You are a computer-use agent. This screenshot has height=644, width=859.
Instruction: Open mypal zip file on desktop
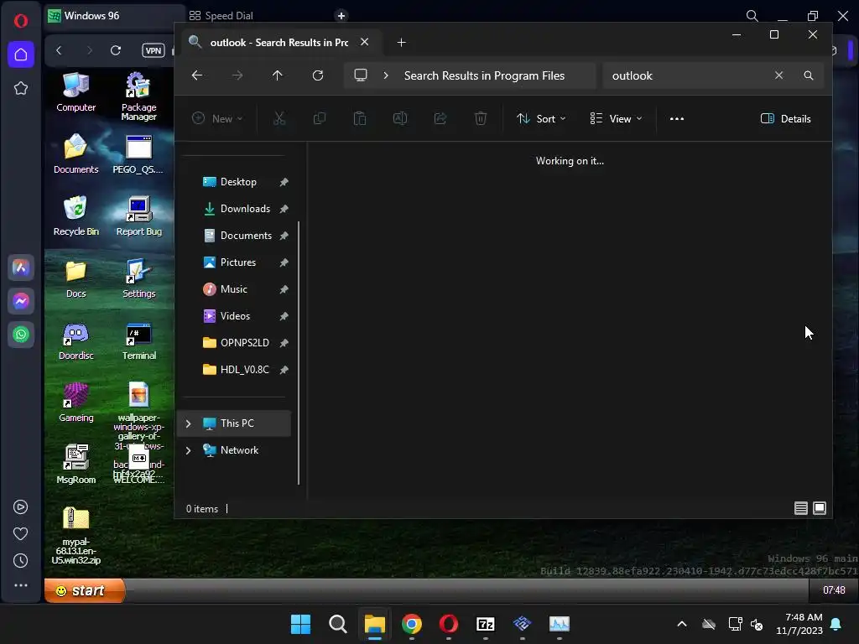click(76, 534)
